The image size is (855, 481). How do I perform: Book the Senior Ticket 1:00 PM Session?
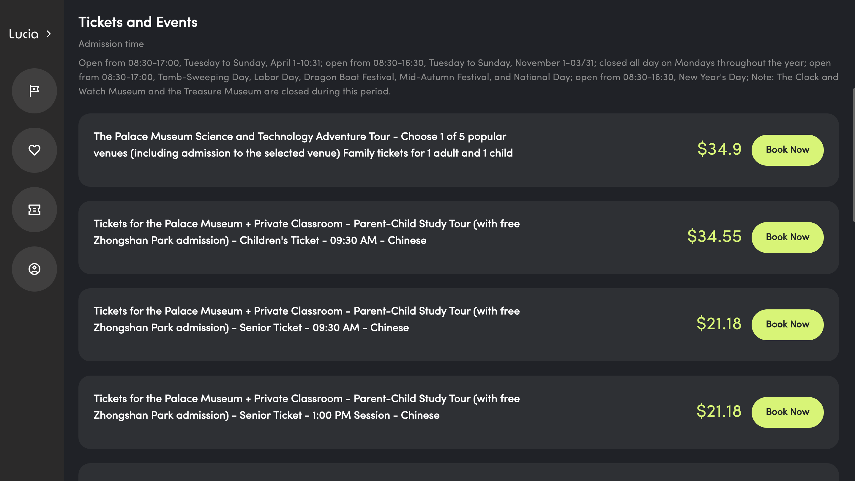pyautogui.click(x=787, y=412)
